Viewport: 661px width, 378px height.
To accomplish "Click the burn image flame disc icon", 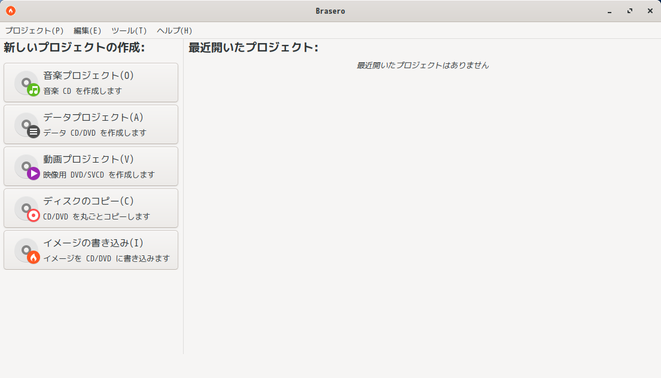I will [x=27, y=251].
